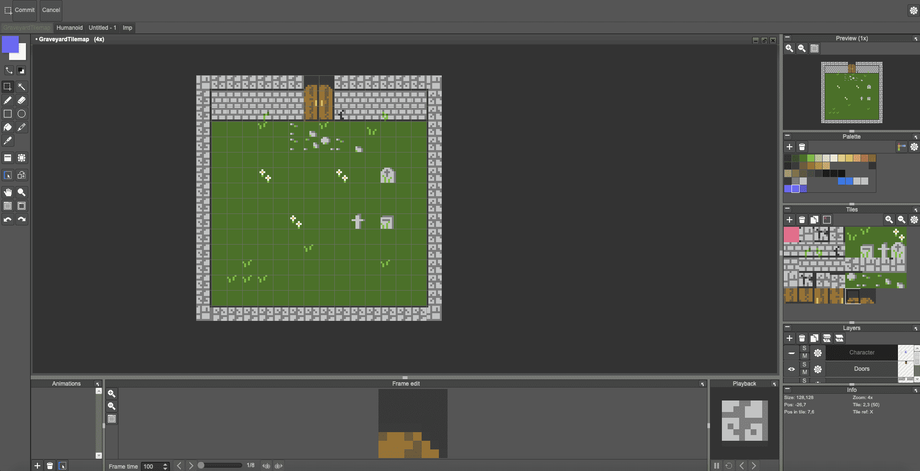Activate the Eyedropper color picker tool

(x=8, y=141)
